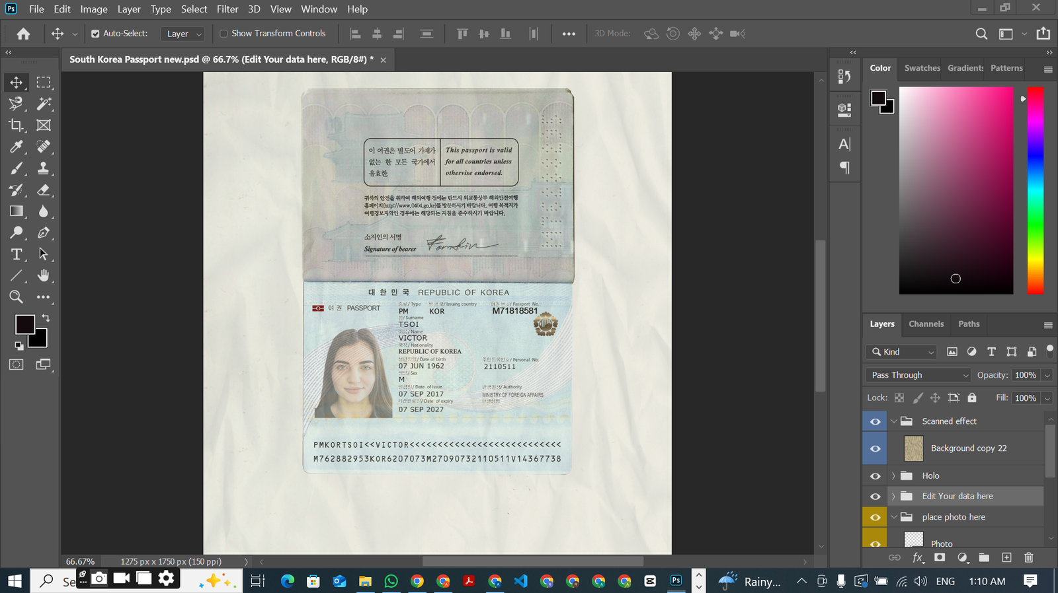1058x593 pixels.
Task: Open the Window menu
Action: point(319,9)
